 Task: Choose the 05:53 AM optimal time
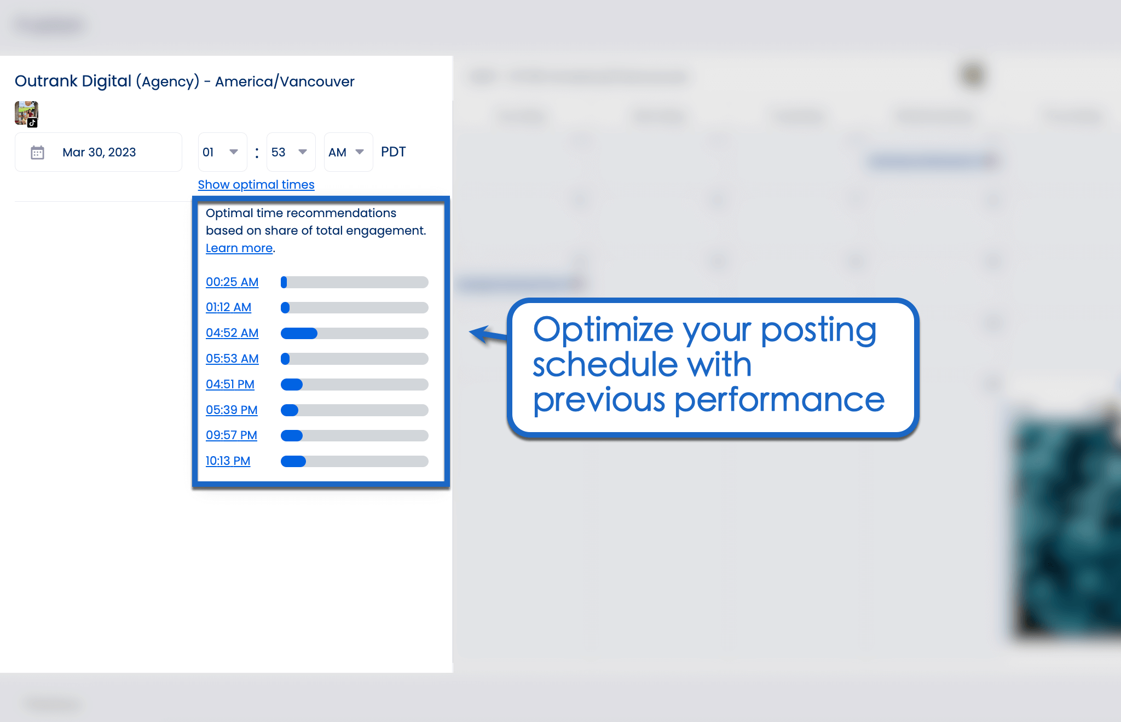tap(232, 358)
